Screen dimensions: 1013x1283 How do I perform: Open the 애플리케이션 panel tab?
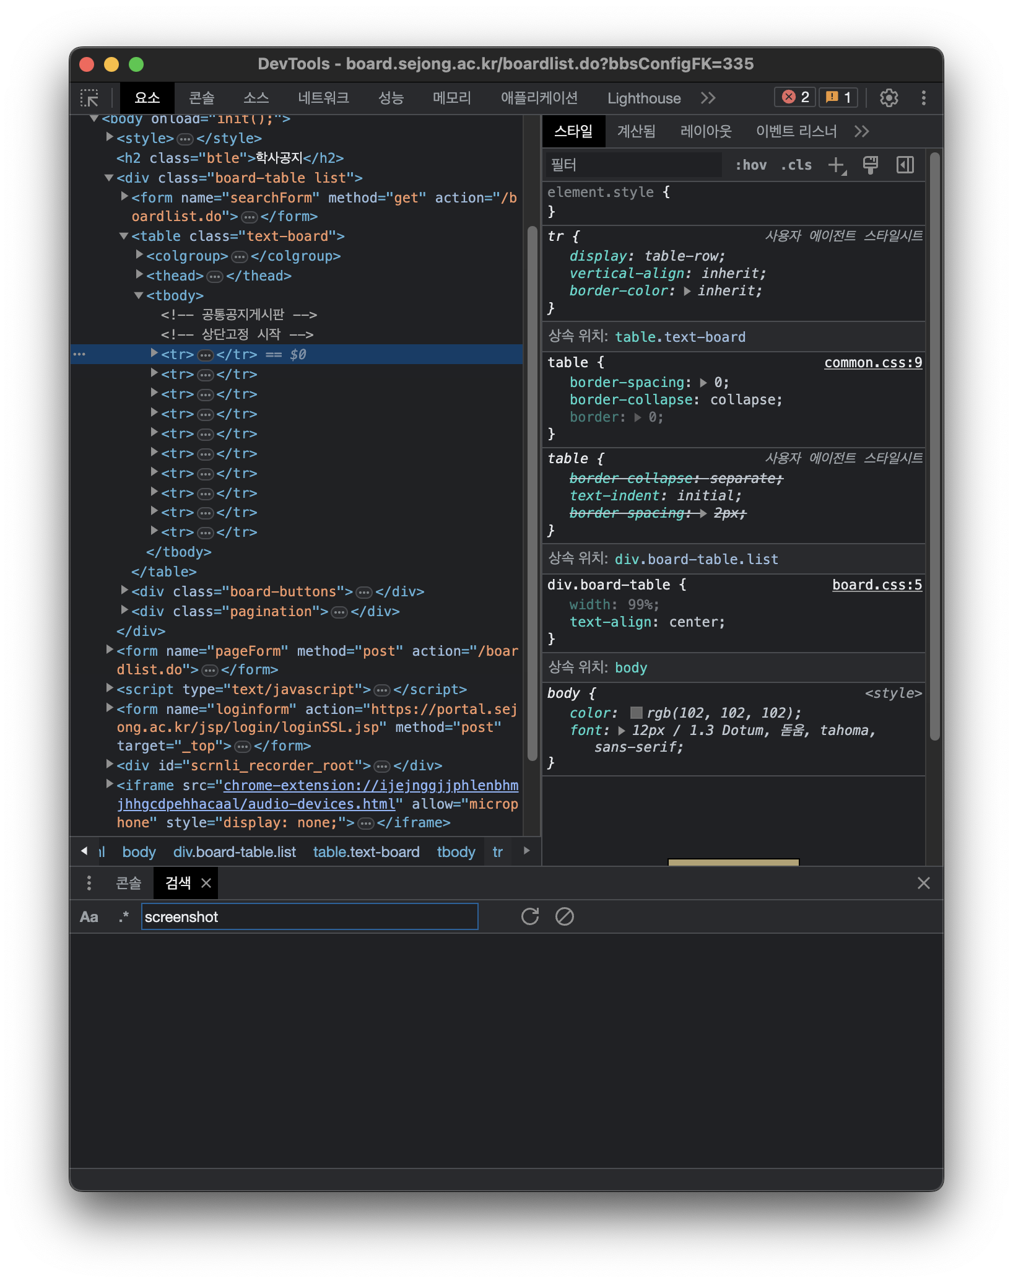click(539, 98)
